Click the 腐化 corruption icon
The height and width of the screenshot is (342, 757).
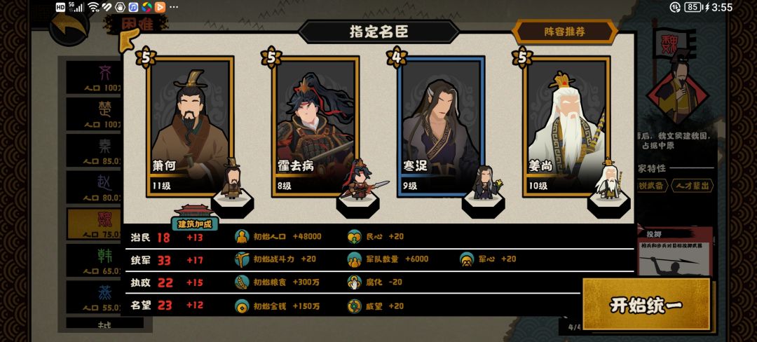tap(355, 282)
